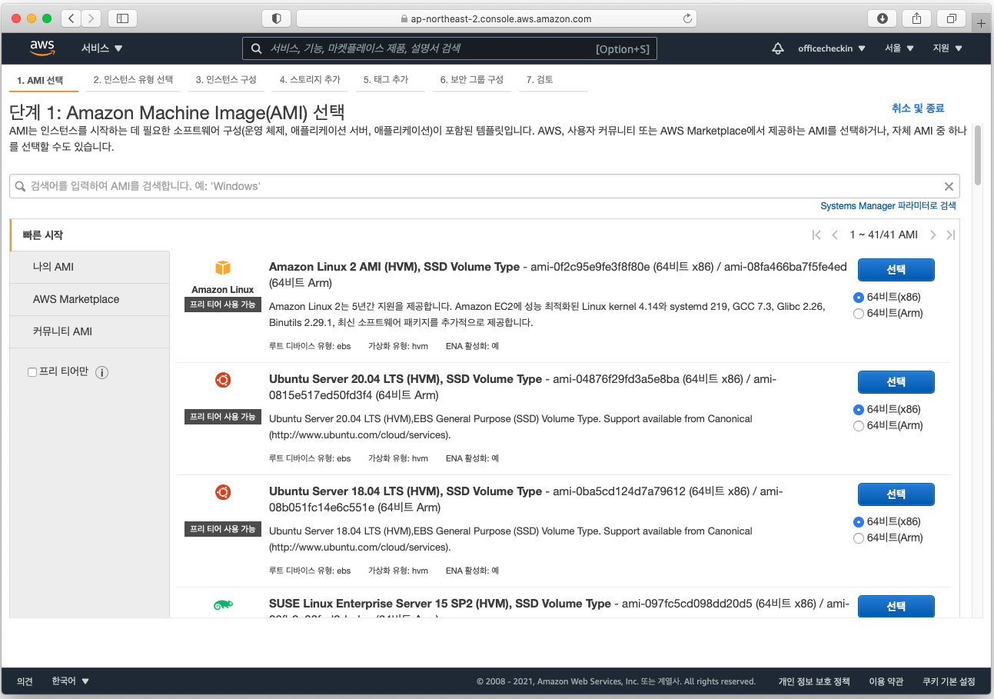Click the info icon beside 프리 티어만
Screen dimensions: 994x699
[101, 372]
